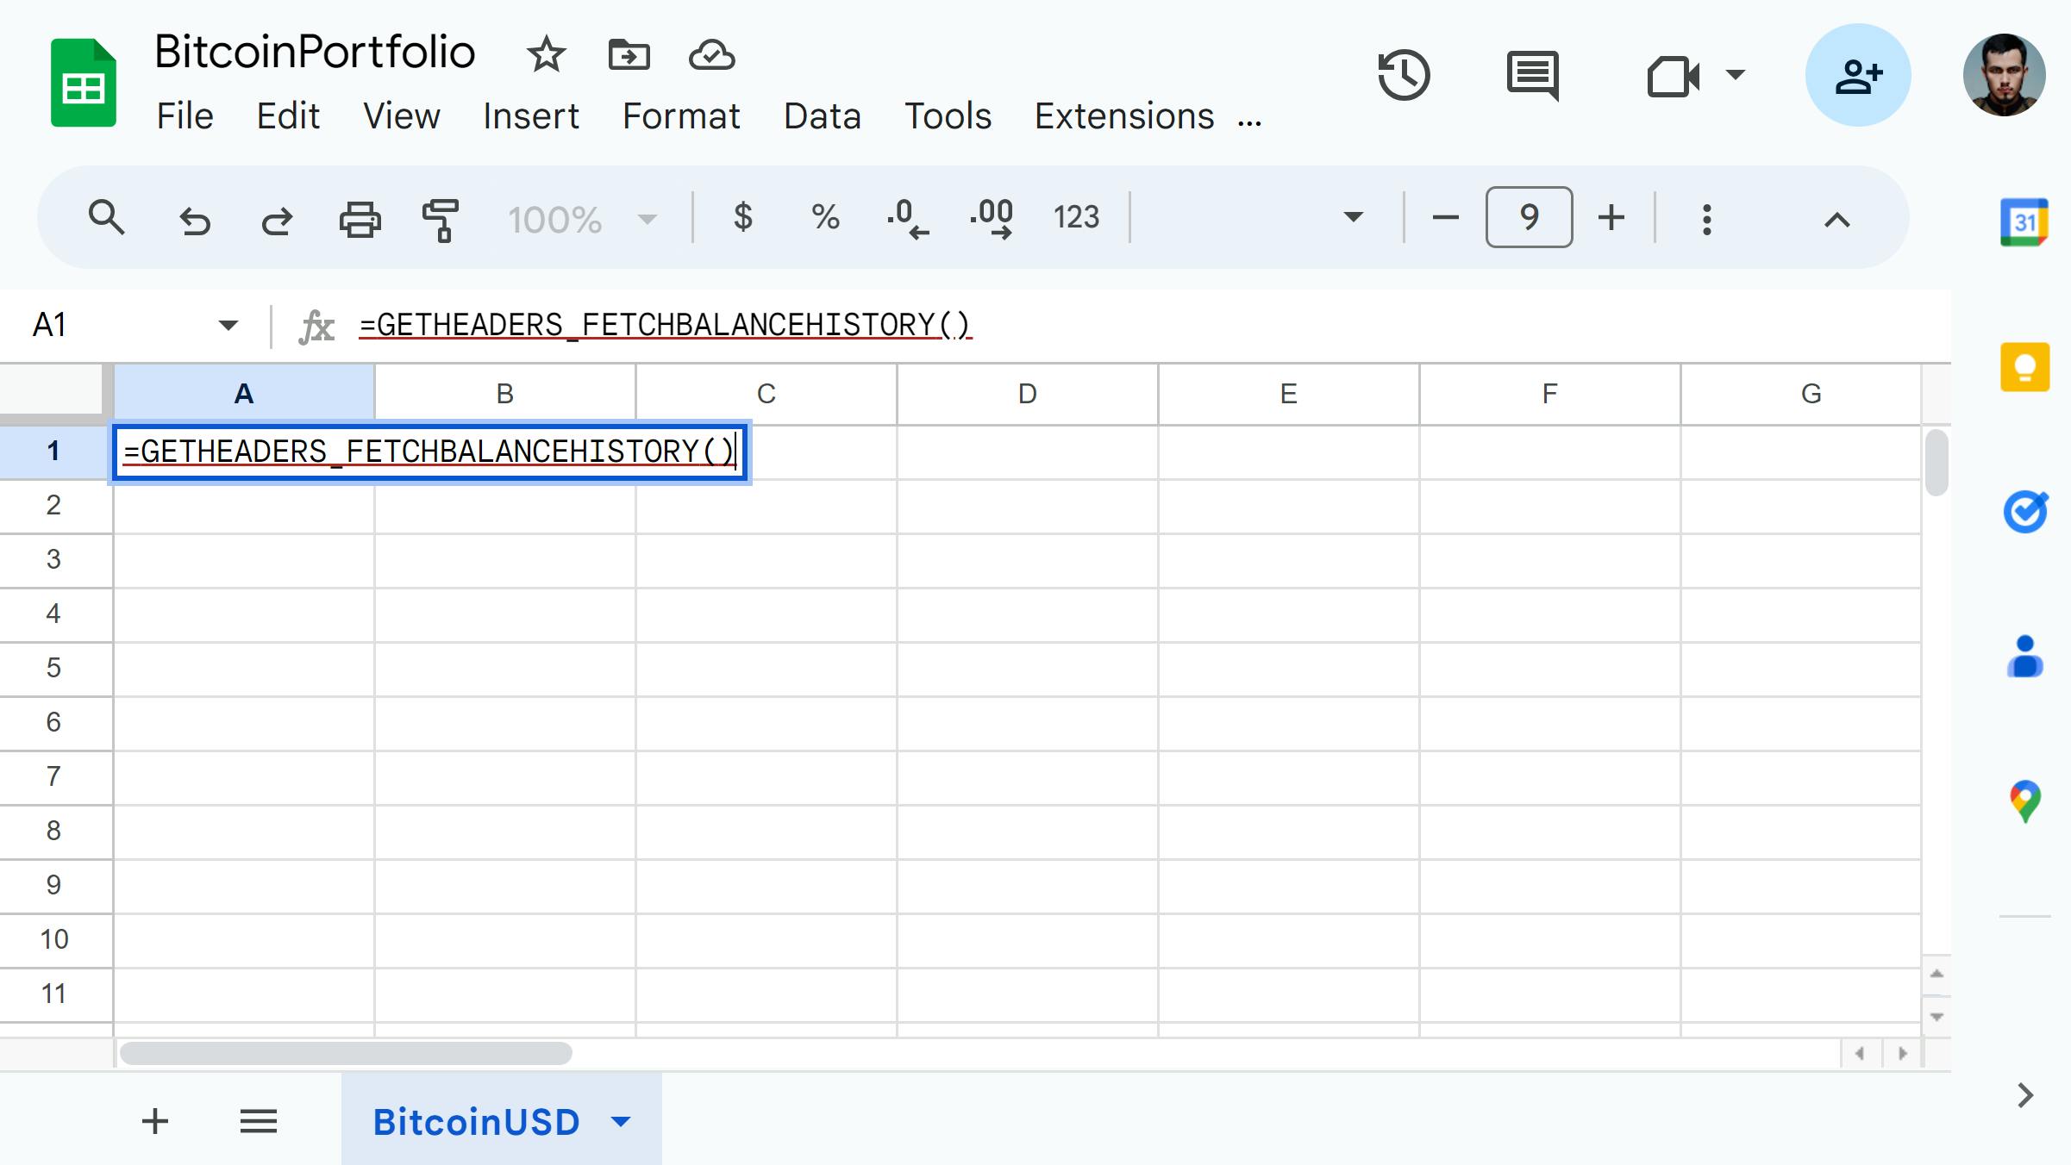2071x1165 pixels.
Task: Click the fx function icon
Action: point(316,327)
